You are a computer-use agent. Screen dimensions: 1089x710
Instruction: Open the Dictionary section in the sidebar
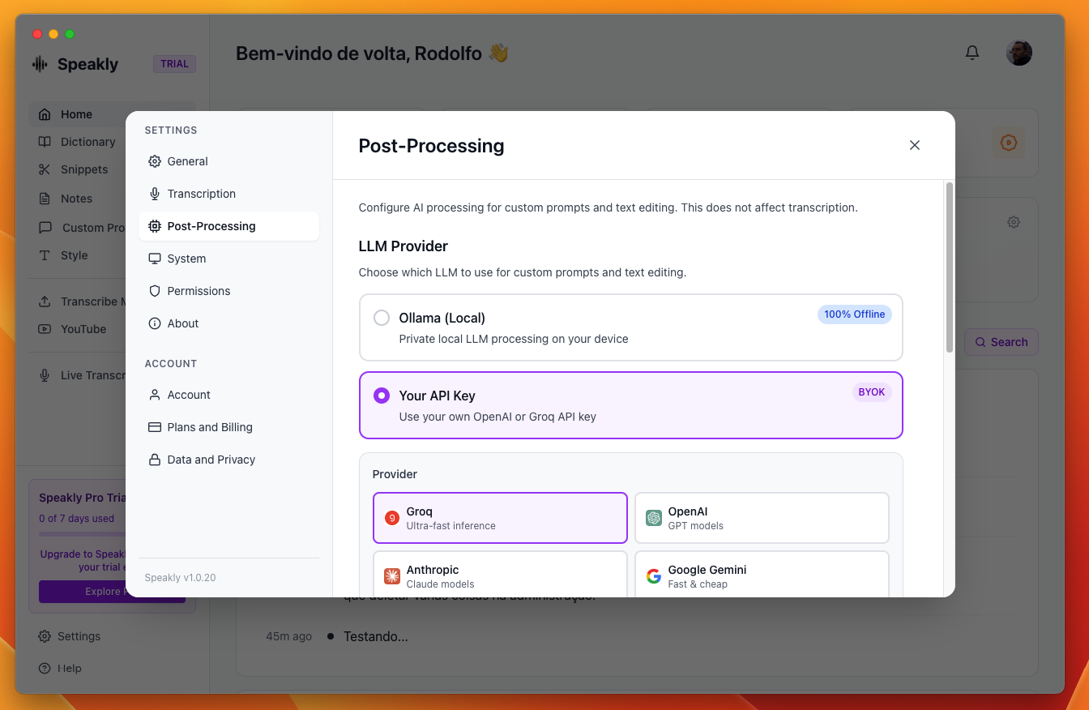tap(88, 141)
